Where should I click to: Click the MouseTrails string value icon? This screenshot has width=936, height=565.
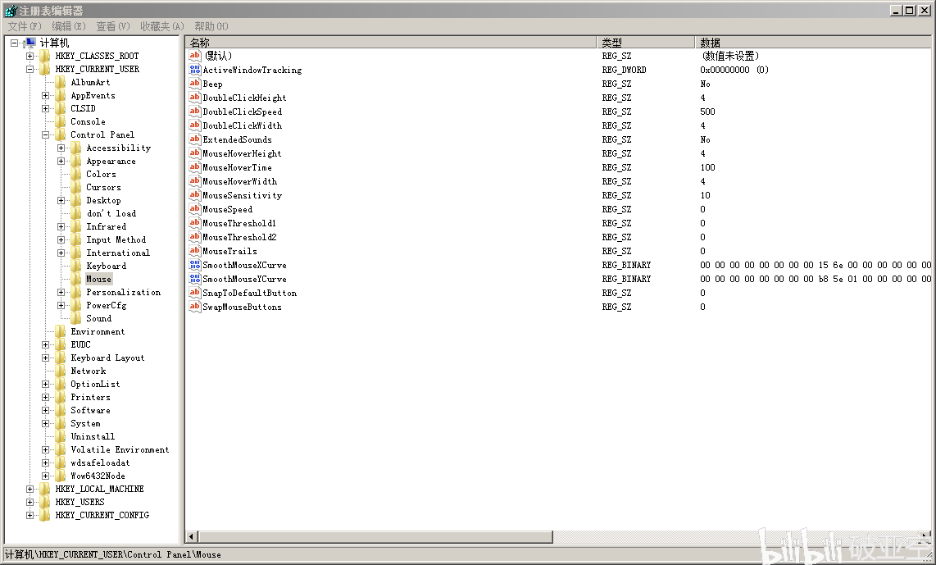[194, 251]
